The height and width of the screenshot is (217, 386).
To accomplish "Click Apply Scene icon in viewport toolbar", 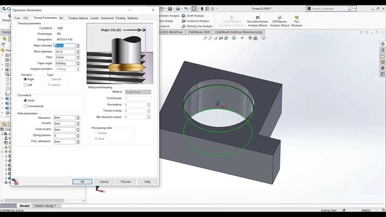I will coord(256,38).
